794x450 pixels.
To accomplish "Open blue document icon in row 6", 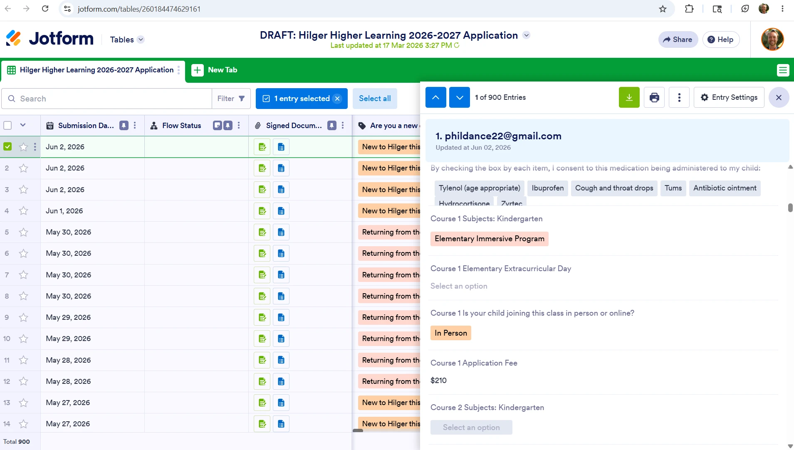I will (x=281, y=253).
